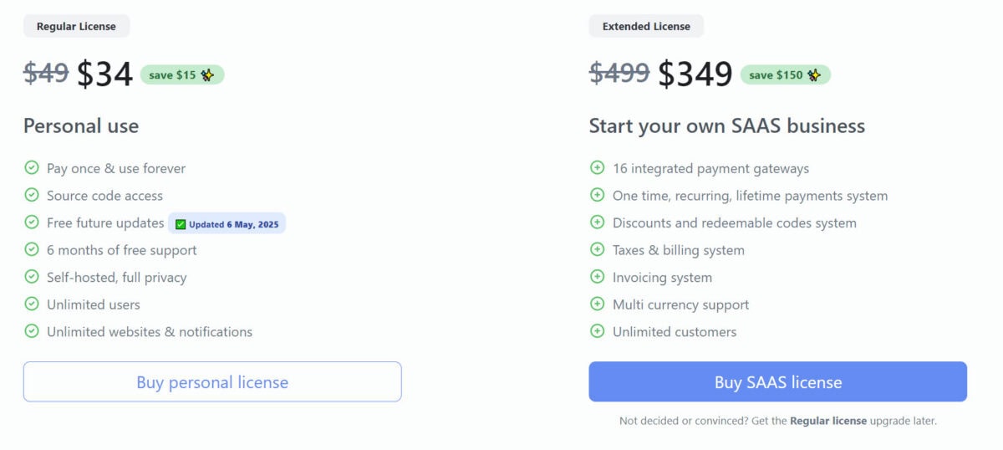Click the Discounts and redeemable codes plus icon

coord(598,222)
